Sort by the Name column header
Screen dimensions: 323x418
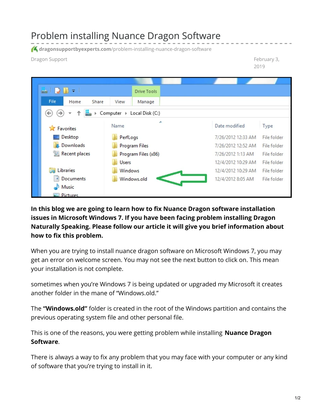[x=118, y=126]
